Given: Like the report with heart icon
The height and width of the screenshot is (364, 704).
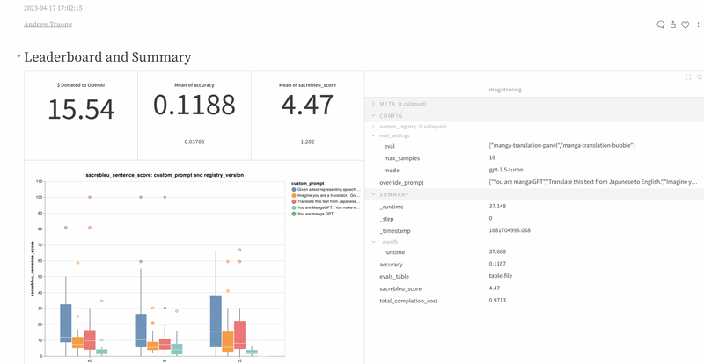Looking at the screenshot, I should coord(685,25).
